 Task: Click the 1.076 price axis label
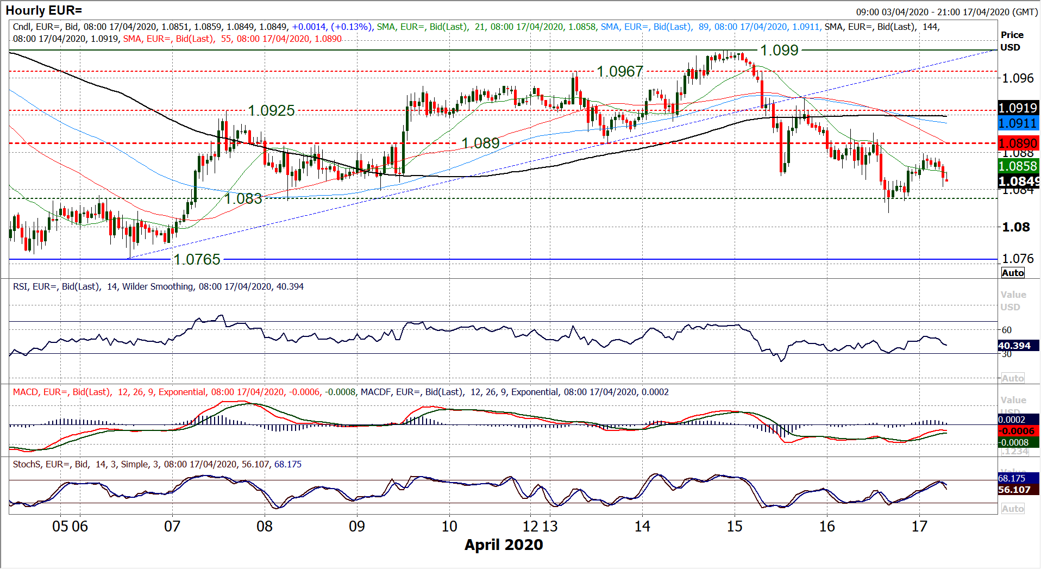pyautogui.click(x=1018, y=259)
